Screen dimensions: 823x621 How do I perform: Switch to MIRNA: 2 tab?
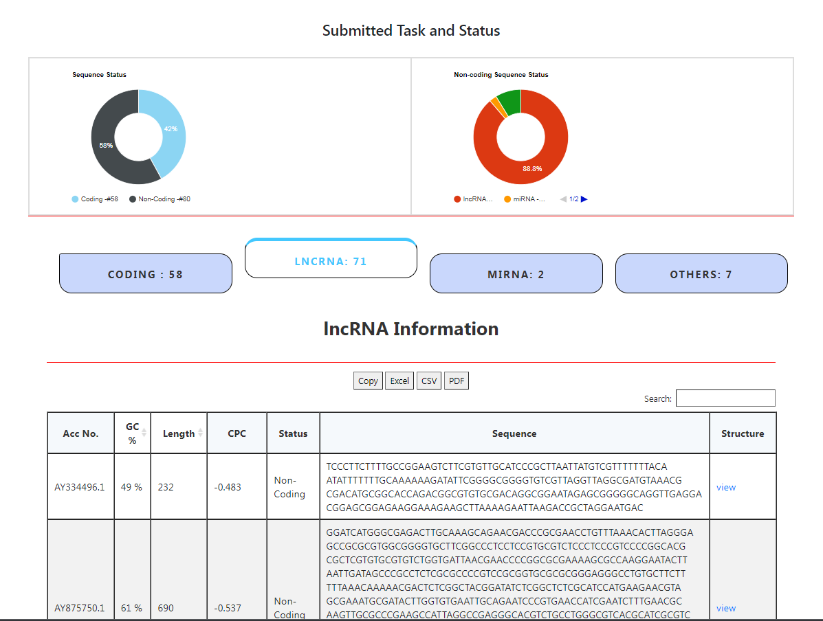click(516, 274)
